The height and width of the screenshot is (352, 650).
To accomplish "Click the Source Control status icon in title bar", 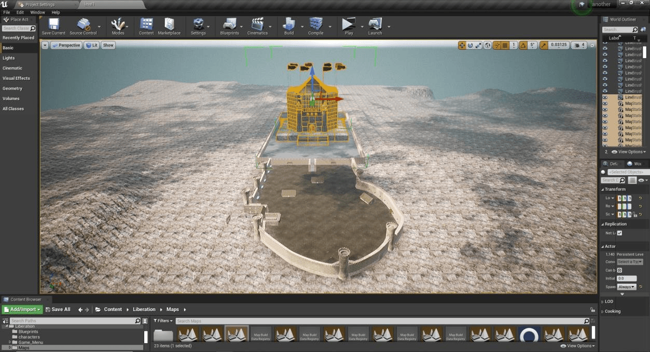I will (582, 4).
